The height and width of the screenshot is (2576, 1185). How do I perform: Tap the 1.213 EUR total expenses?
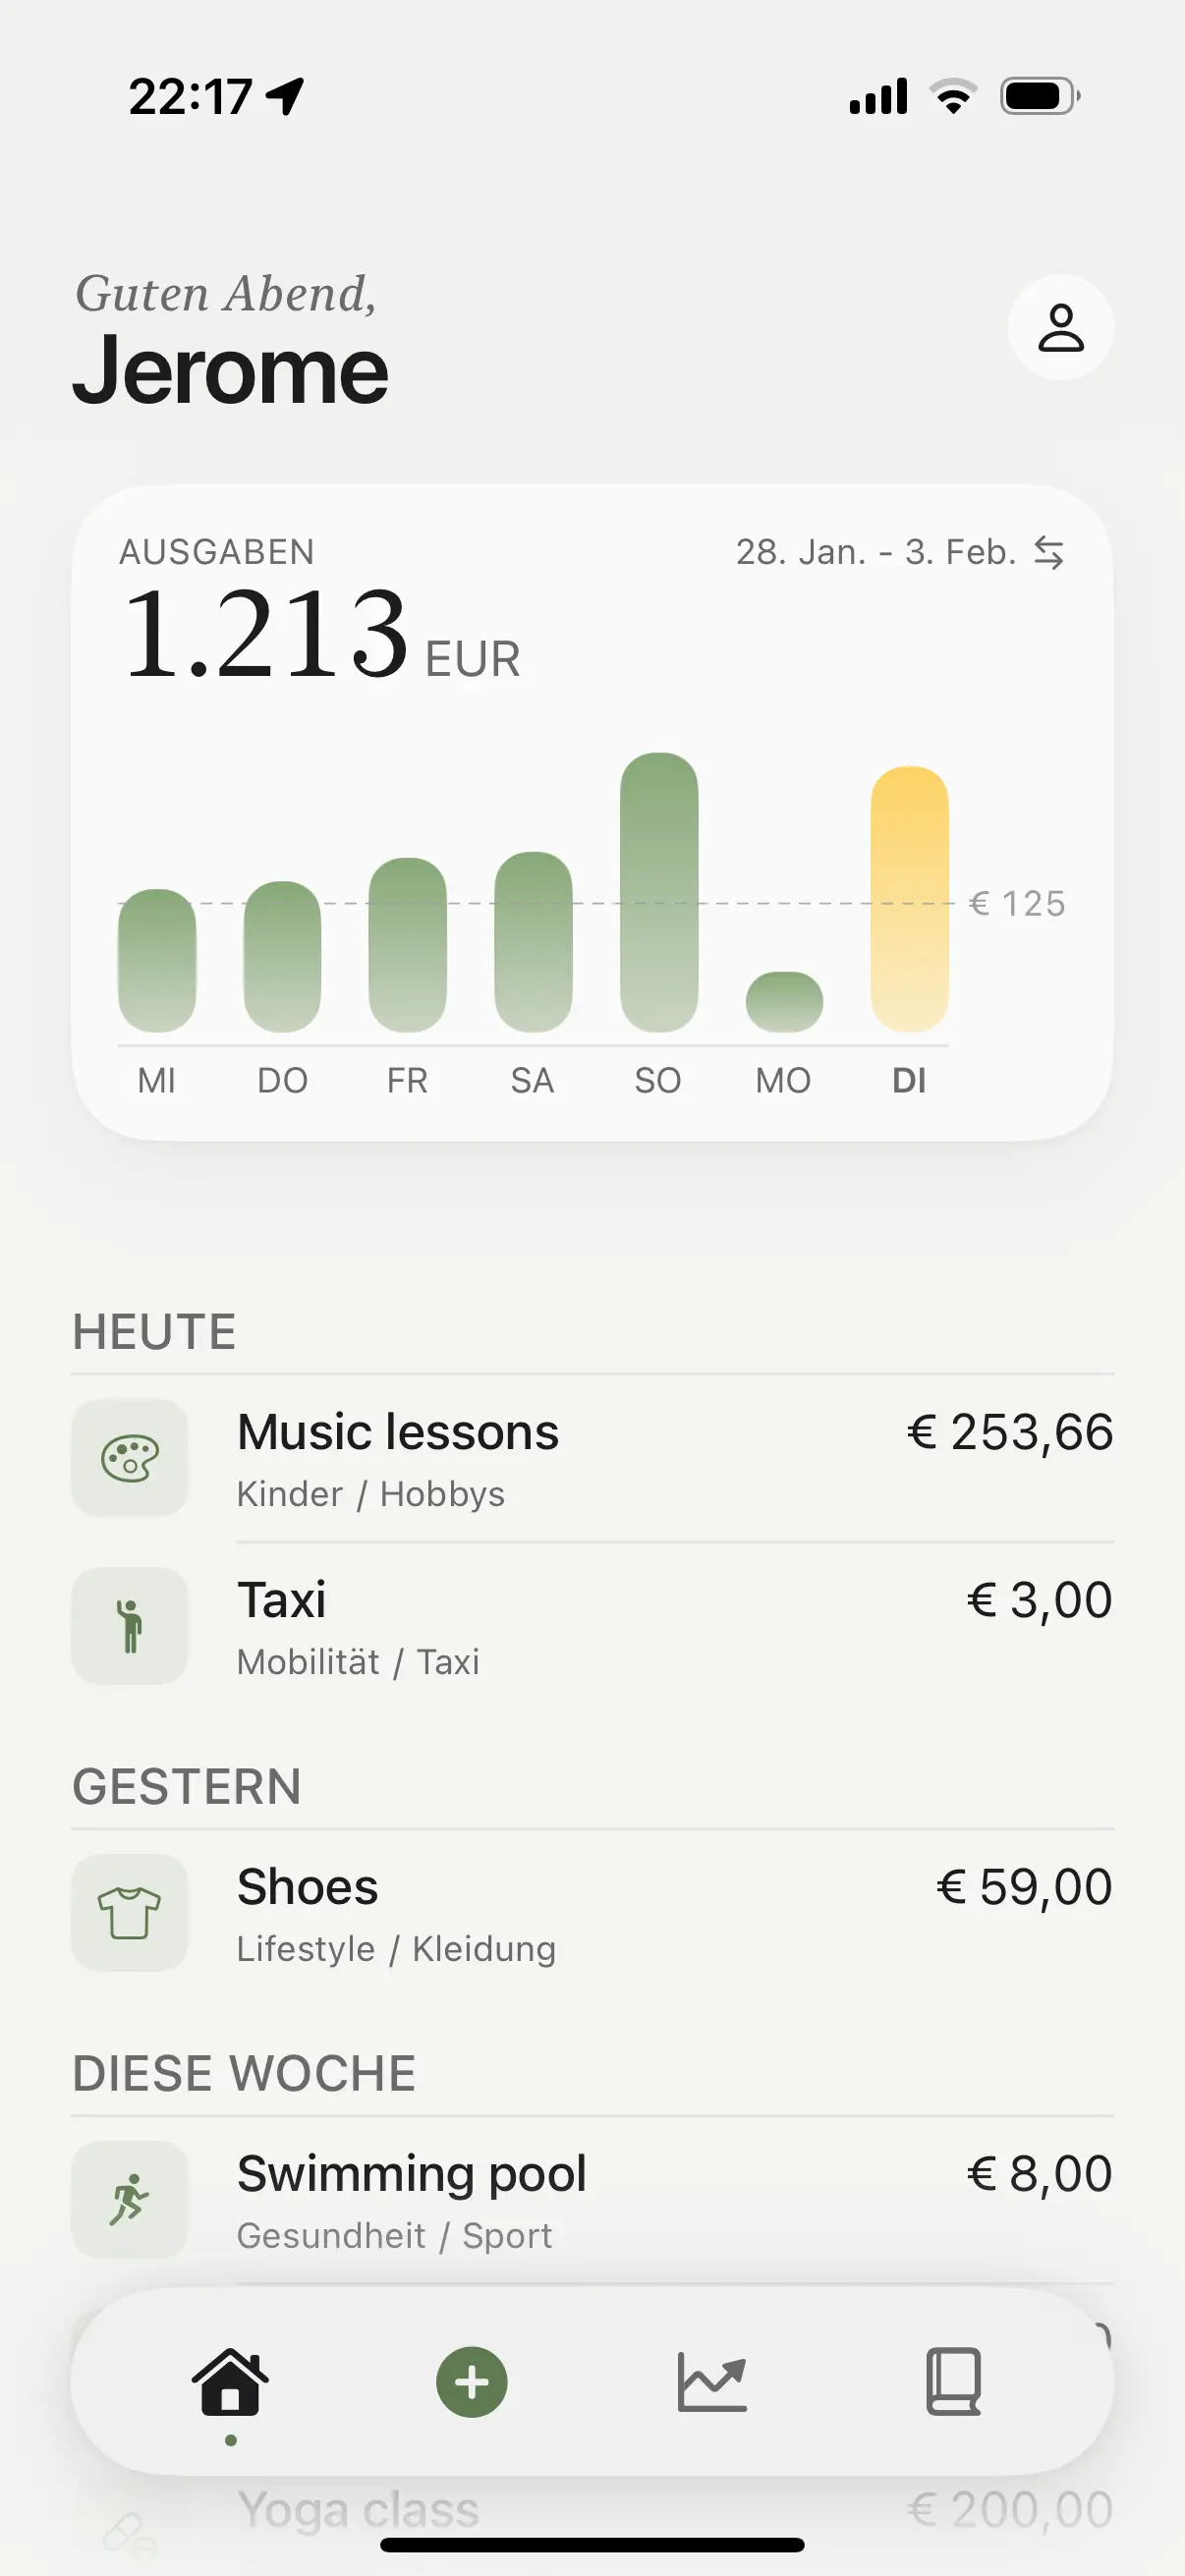coord(320,636)
